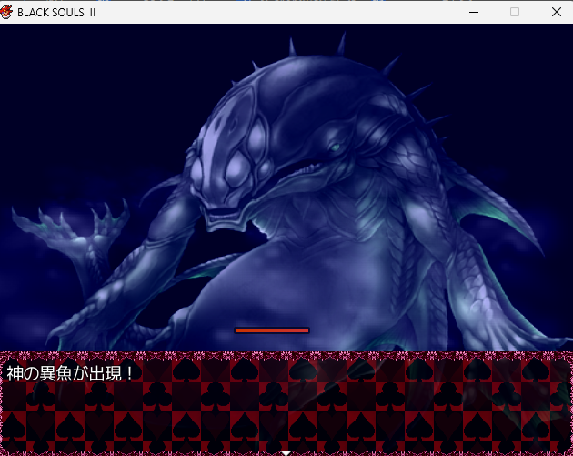Click the enemy's red HP bar
The image size is (573, 456).
[x=272, y=330]
